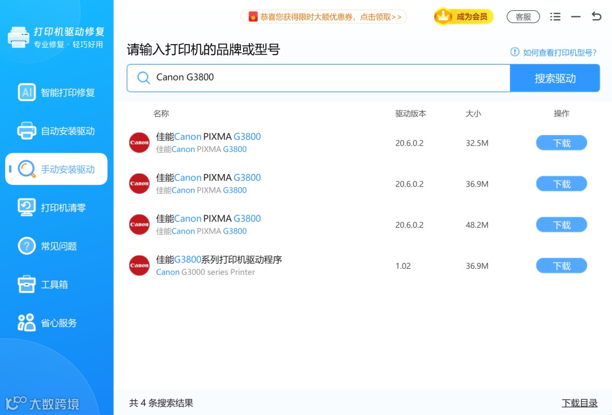Image resolution: width=612 pixels, height=415 pixels.
Task: Click the manual install driver magnifier icon
Action: point(27,169)
